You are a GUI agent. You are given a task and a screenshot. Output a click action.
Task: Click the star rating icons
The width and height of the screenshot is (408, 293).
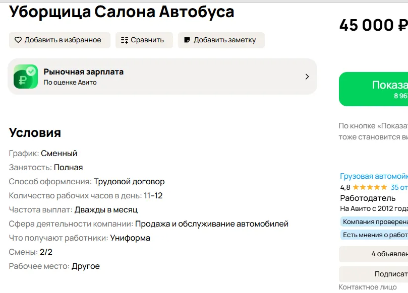[370, 187]
